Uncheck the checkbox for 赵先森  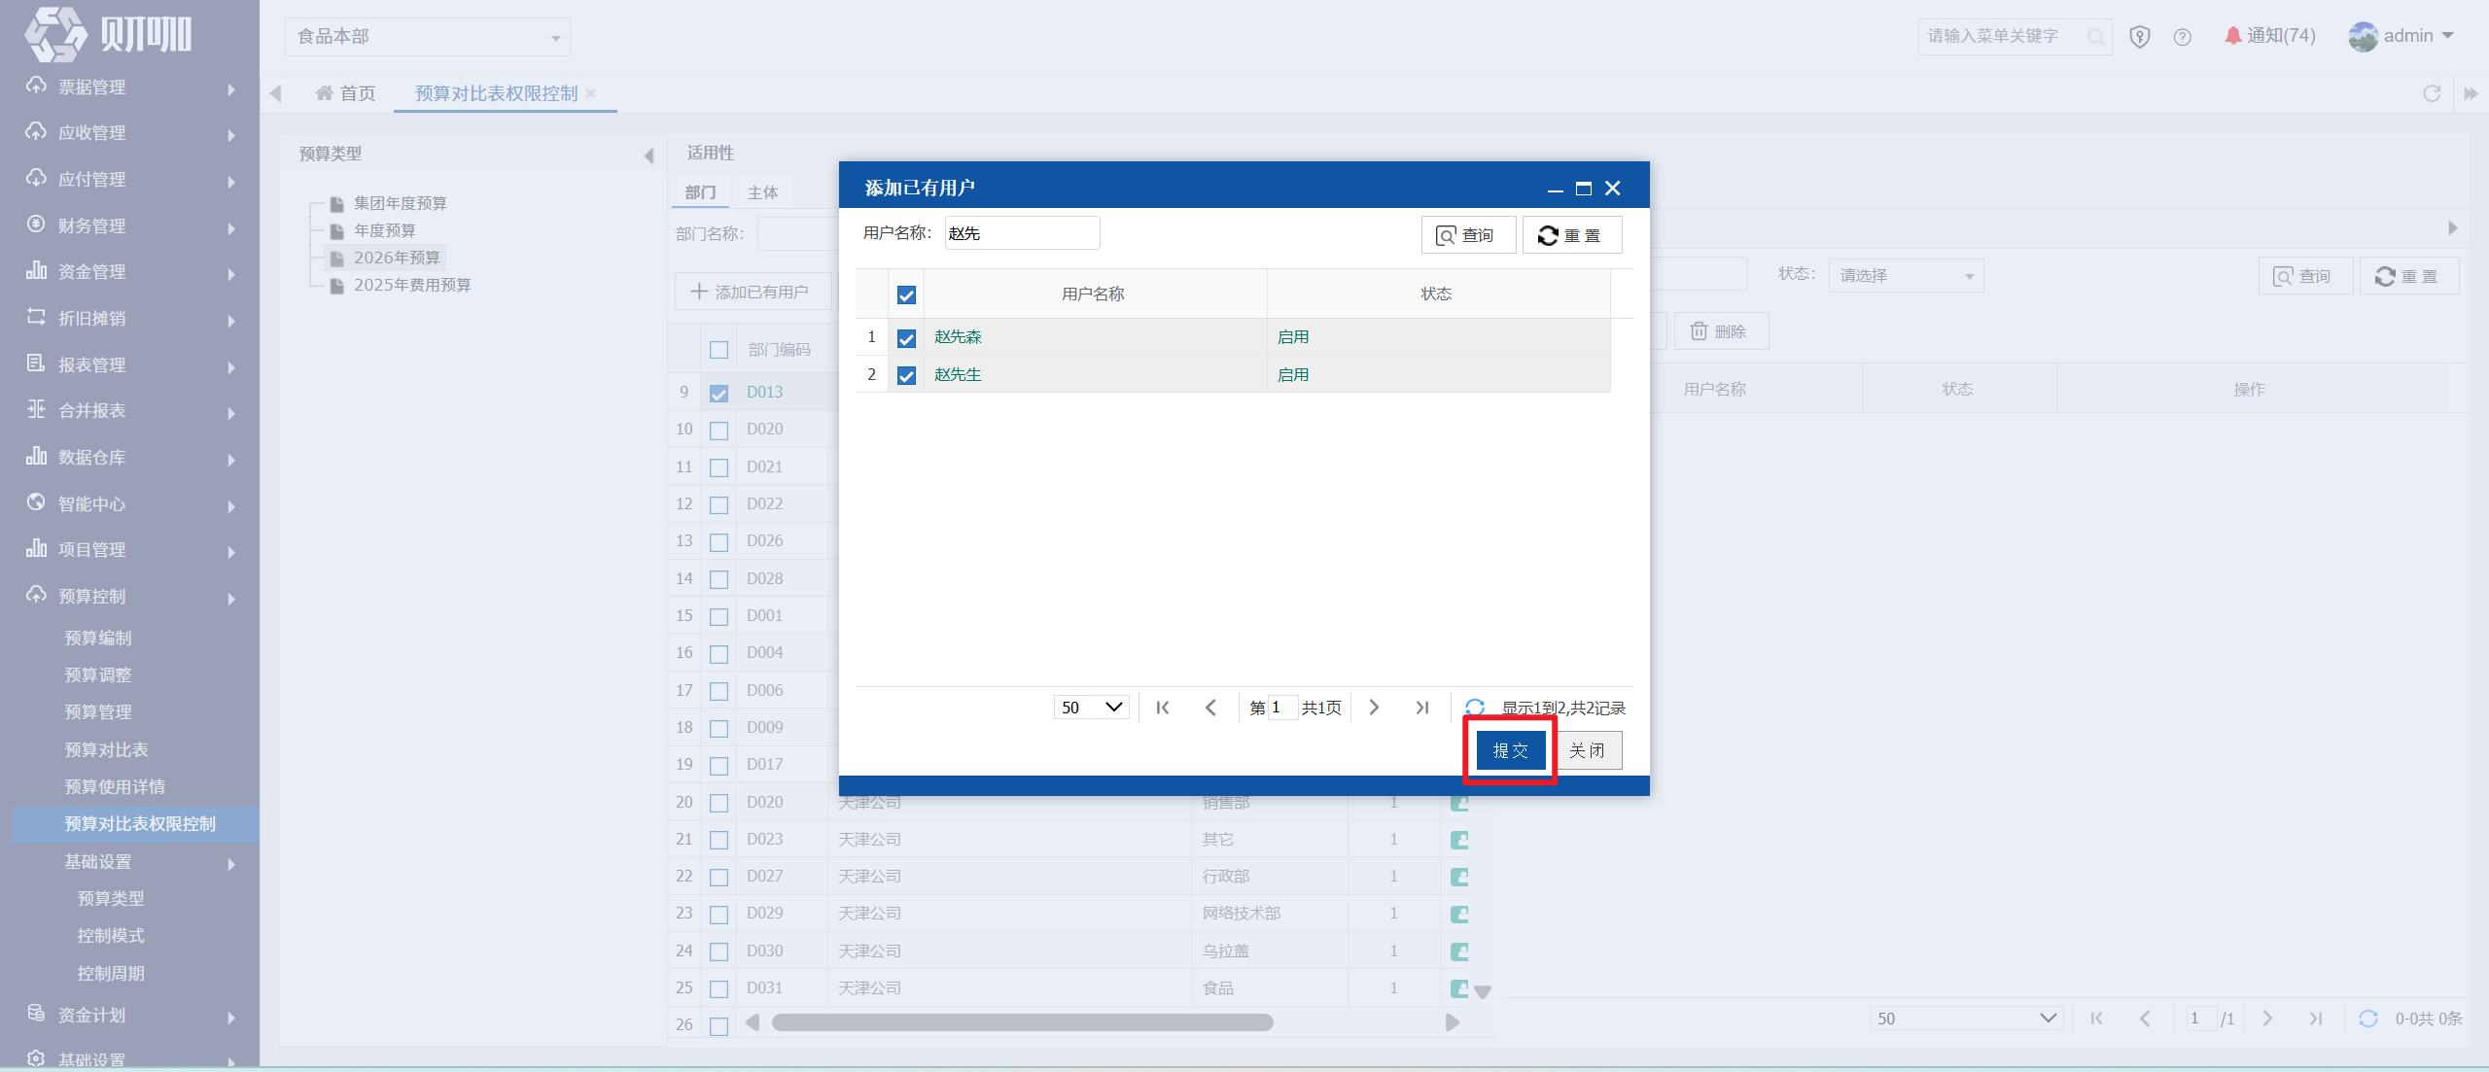coord(906,338)
